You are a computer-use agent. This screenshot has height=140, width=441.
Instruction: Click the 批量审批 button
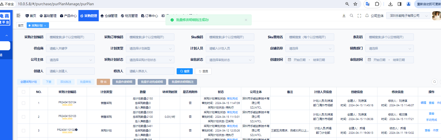pos(86,82)
